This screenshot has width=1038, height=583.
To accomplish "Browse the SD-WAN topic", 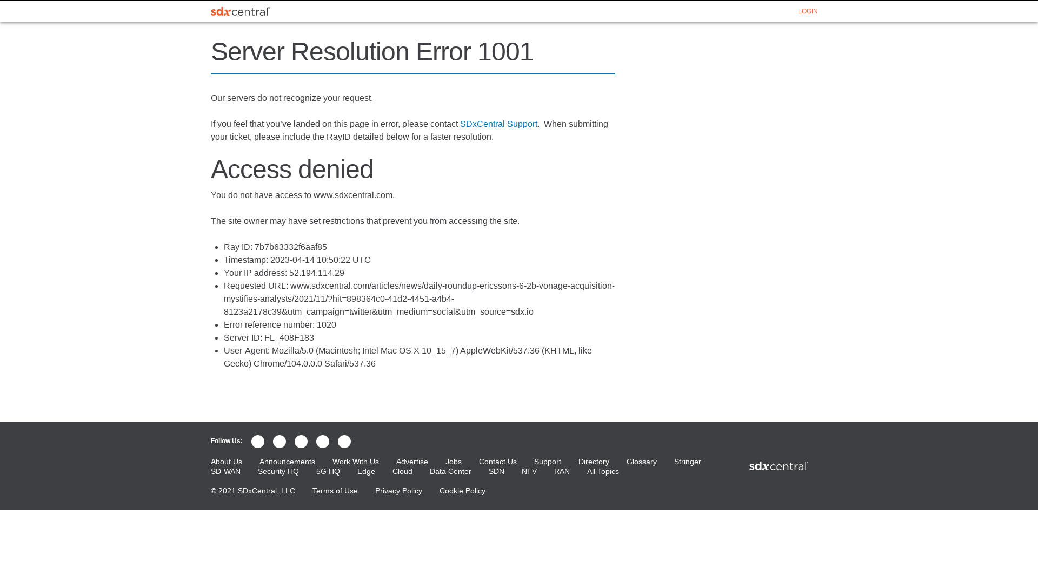I will point(225,471).
